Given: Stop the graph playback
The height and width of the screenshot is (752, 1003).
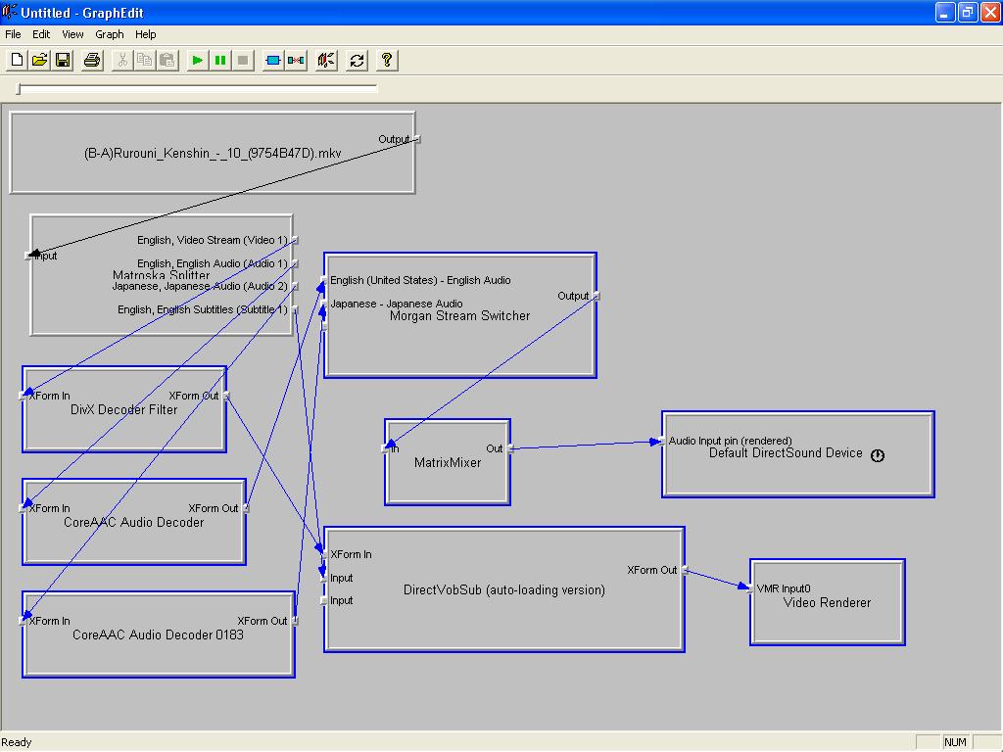Looking at the screenshot, I should coord(243,60).
